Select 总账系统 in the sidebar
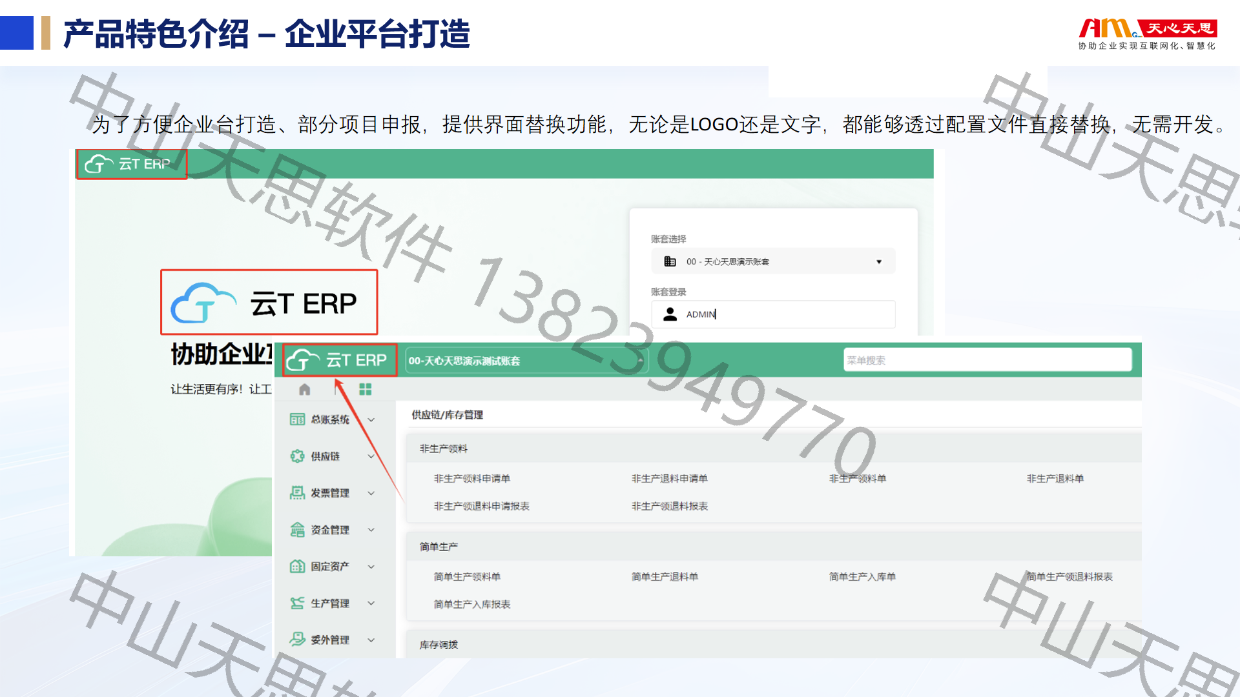Image resolution: width=1240 pixels, height=697 pixels. (x=330, y=419)
